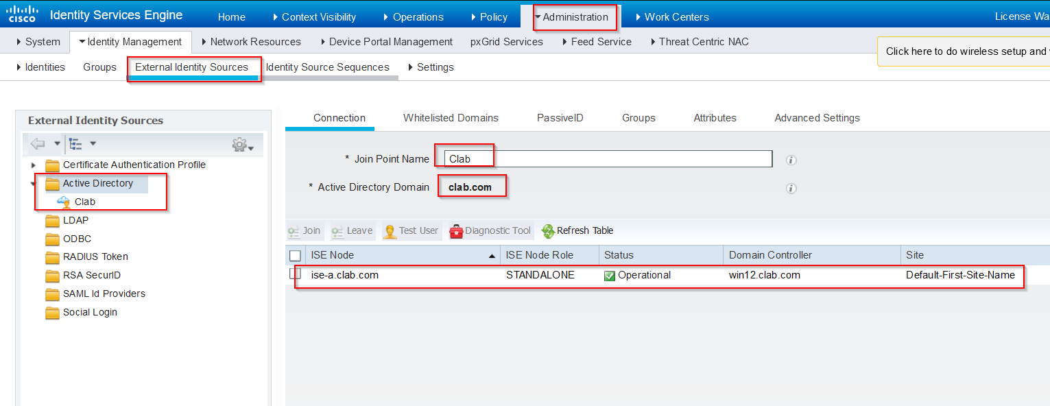
Task: Click Default-First-Site-Name cell
Action: [960, 275]
